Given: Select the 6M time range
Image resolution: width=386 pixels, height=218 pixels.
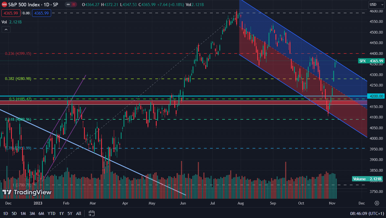Looking at the screenshot, I should point(41,213).
